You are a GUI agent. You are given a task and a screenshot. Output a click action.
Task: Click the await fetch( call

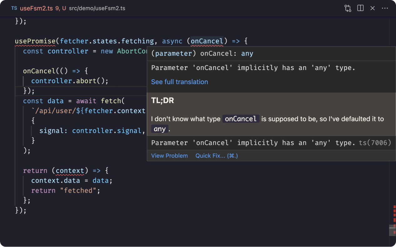click(101, 101)
